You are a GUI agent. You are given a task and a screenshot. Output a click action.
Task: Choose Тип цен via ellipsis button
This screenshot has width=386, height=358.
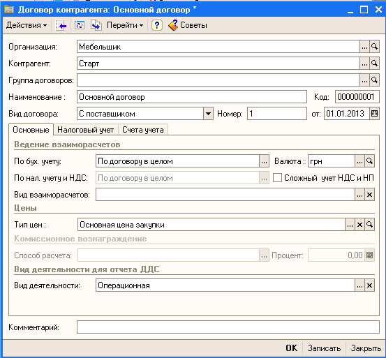tap(350, 225)
